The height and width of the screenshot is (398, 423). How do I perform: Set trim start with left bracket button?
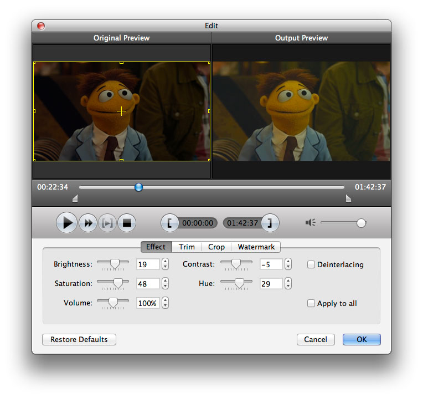pyautogui.click(x=169, y=223)
